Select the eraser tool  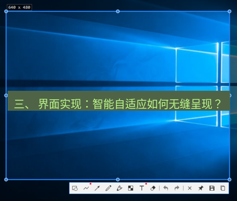tap(153, 188)
